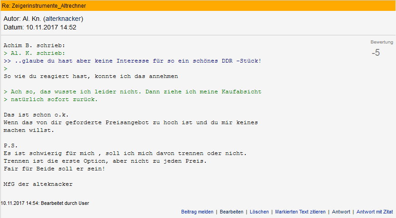Click the signature 'MfG der alteknacker'
This screenshot has height=218, width=396.
point(38,184)
